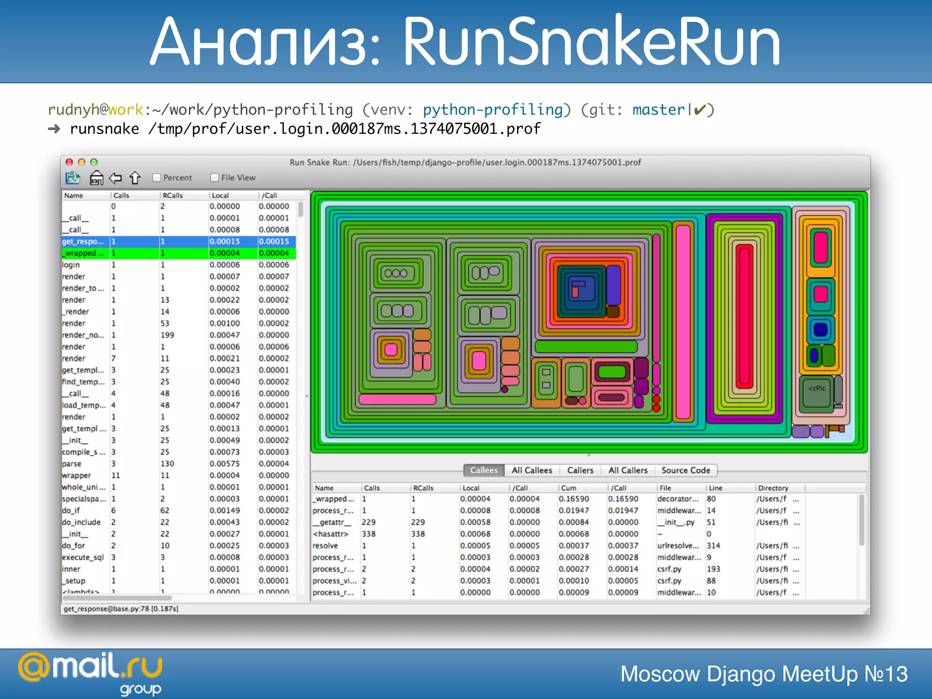Select the login row in function list
The width and height of the screenshot is (932, 699).
(71, 265)
